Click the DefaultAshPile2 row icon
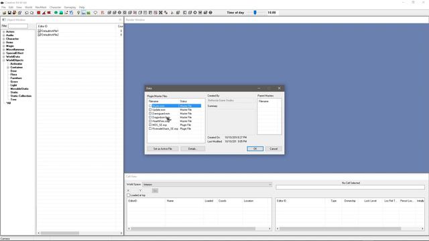The height and width of the screenshot is (241, 429). click(40, 35)
